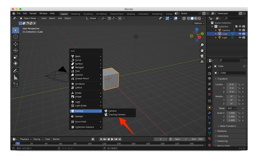The width and height of the screenshot is (258, 164).
Task: Switch to the Modeling workspace tab
Action: click(x=75, y=14)
